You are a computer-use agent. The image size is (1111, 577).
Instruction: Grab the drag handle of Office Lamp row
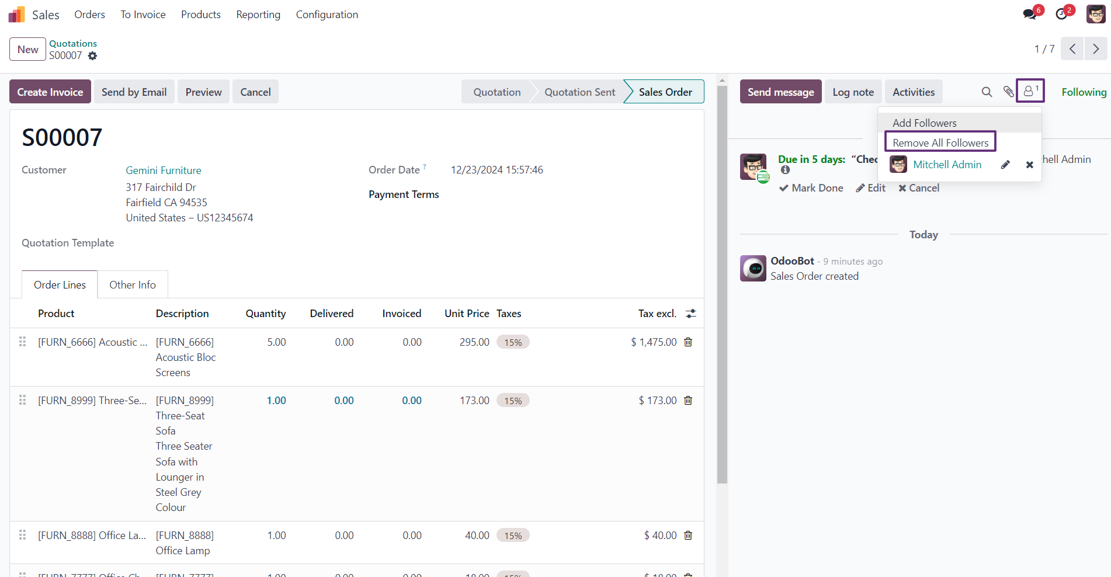pos(23,535)
